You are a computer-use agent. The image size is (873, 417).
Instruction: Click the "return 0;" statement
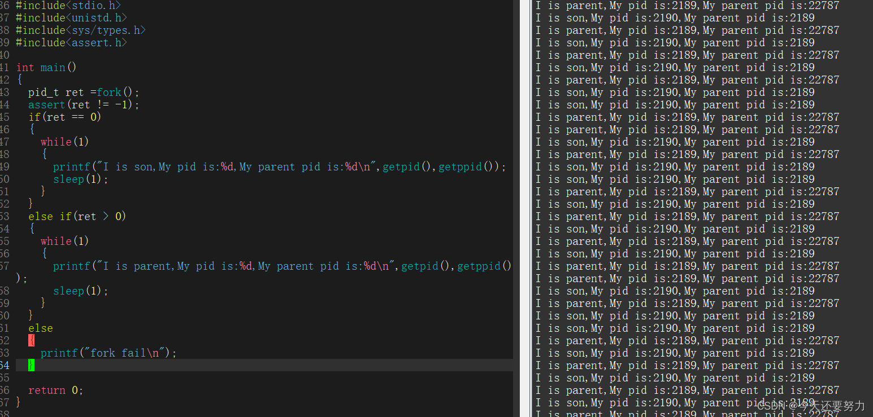click(56, 390)
